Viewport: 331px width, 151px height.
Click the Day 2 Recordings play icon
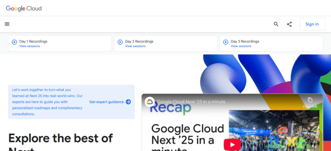click(120, 42)
